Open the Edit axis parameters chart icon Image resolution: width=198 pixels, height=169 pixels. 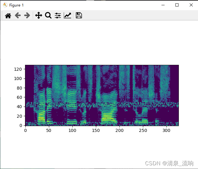coord(67,15)
